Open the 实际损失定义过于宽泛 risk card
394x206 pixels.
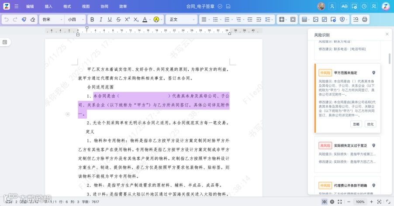point(347,154)
